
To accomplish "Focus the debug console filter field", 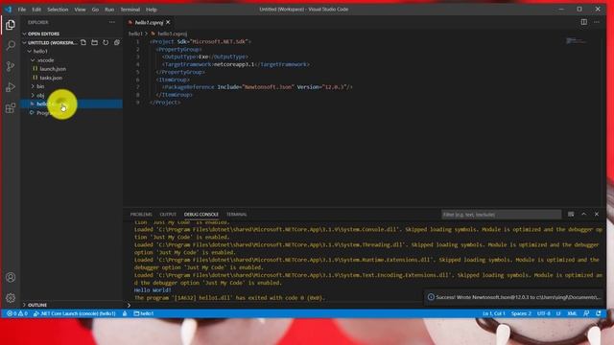I will coord(501,215).
